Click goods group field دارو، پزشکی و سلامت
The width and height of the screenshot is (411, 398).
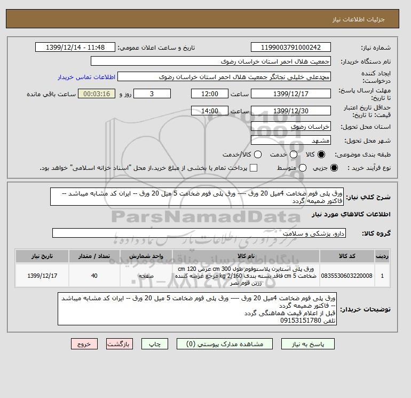click(x=199, y=233)
